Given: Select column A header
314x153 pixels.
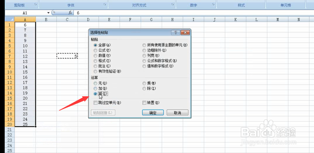Looking at the screenshot, I should click(25, 19).
